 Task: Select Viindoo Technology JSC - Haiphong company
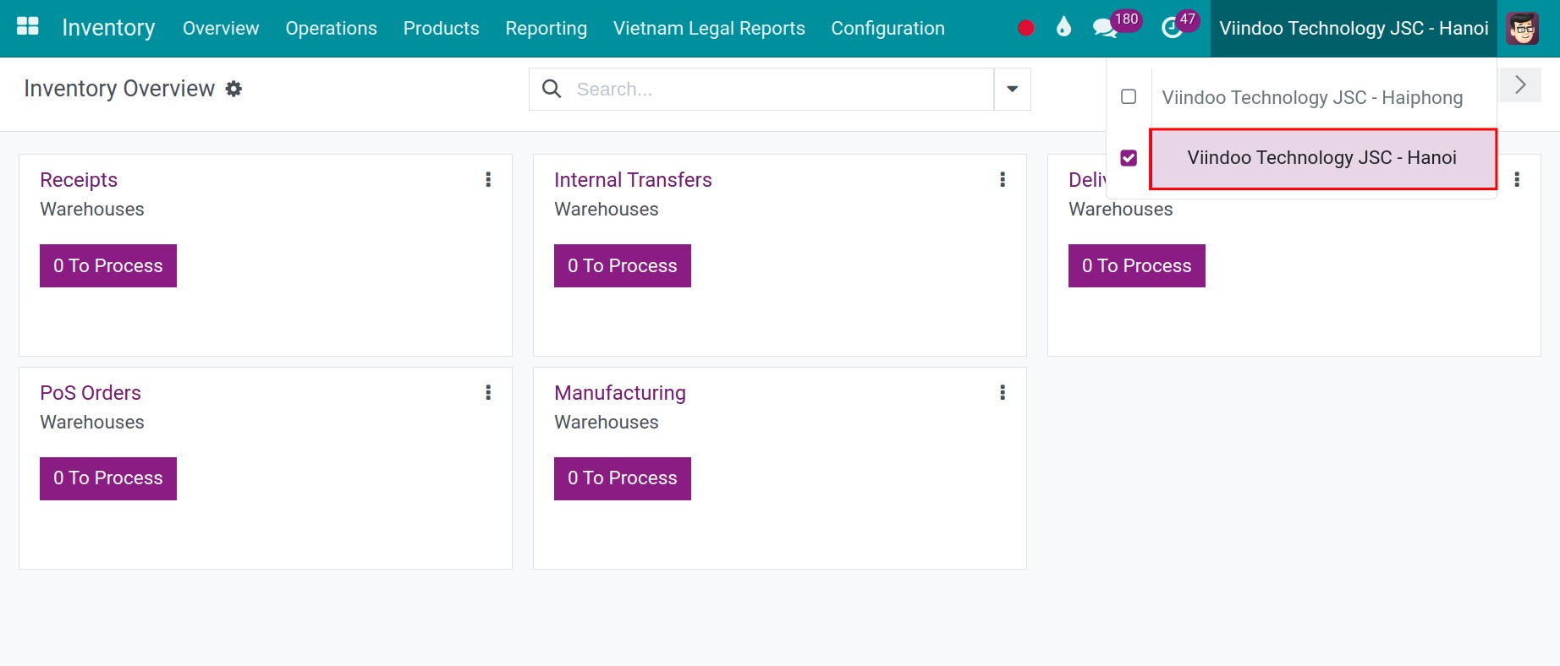click(1312, 97)
